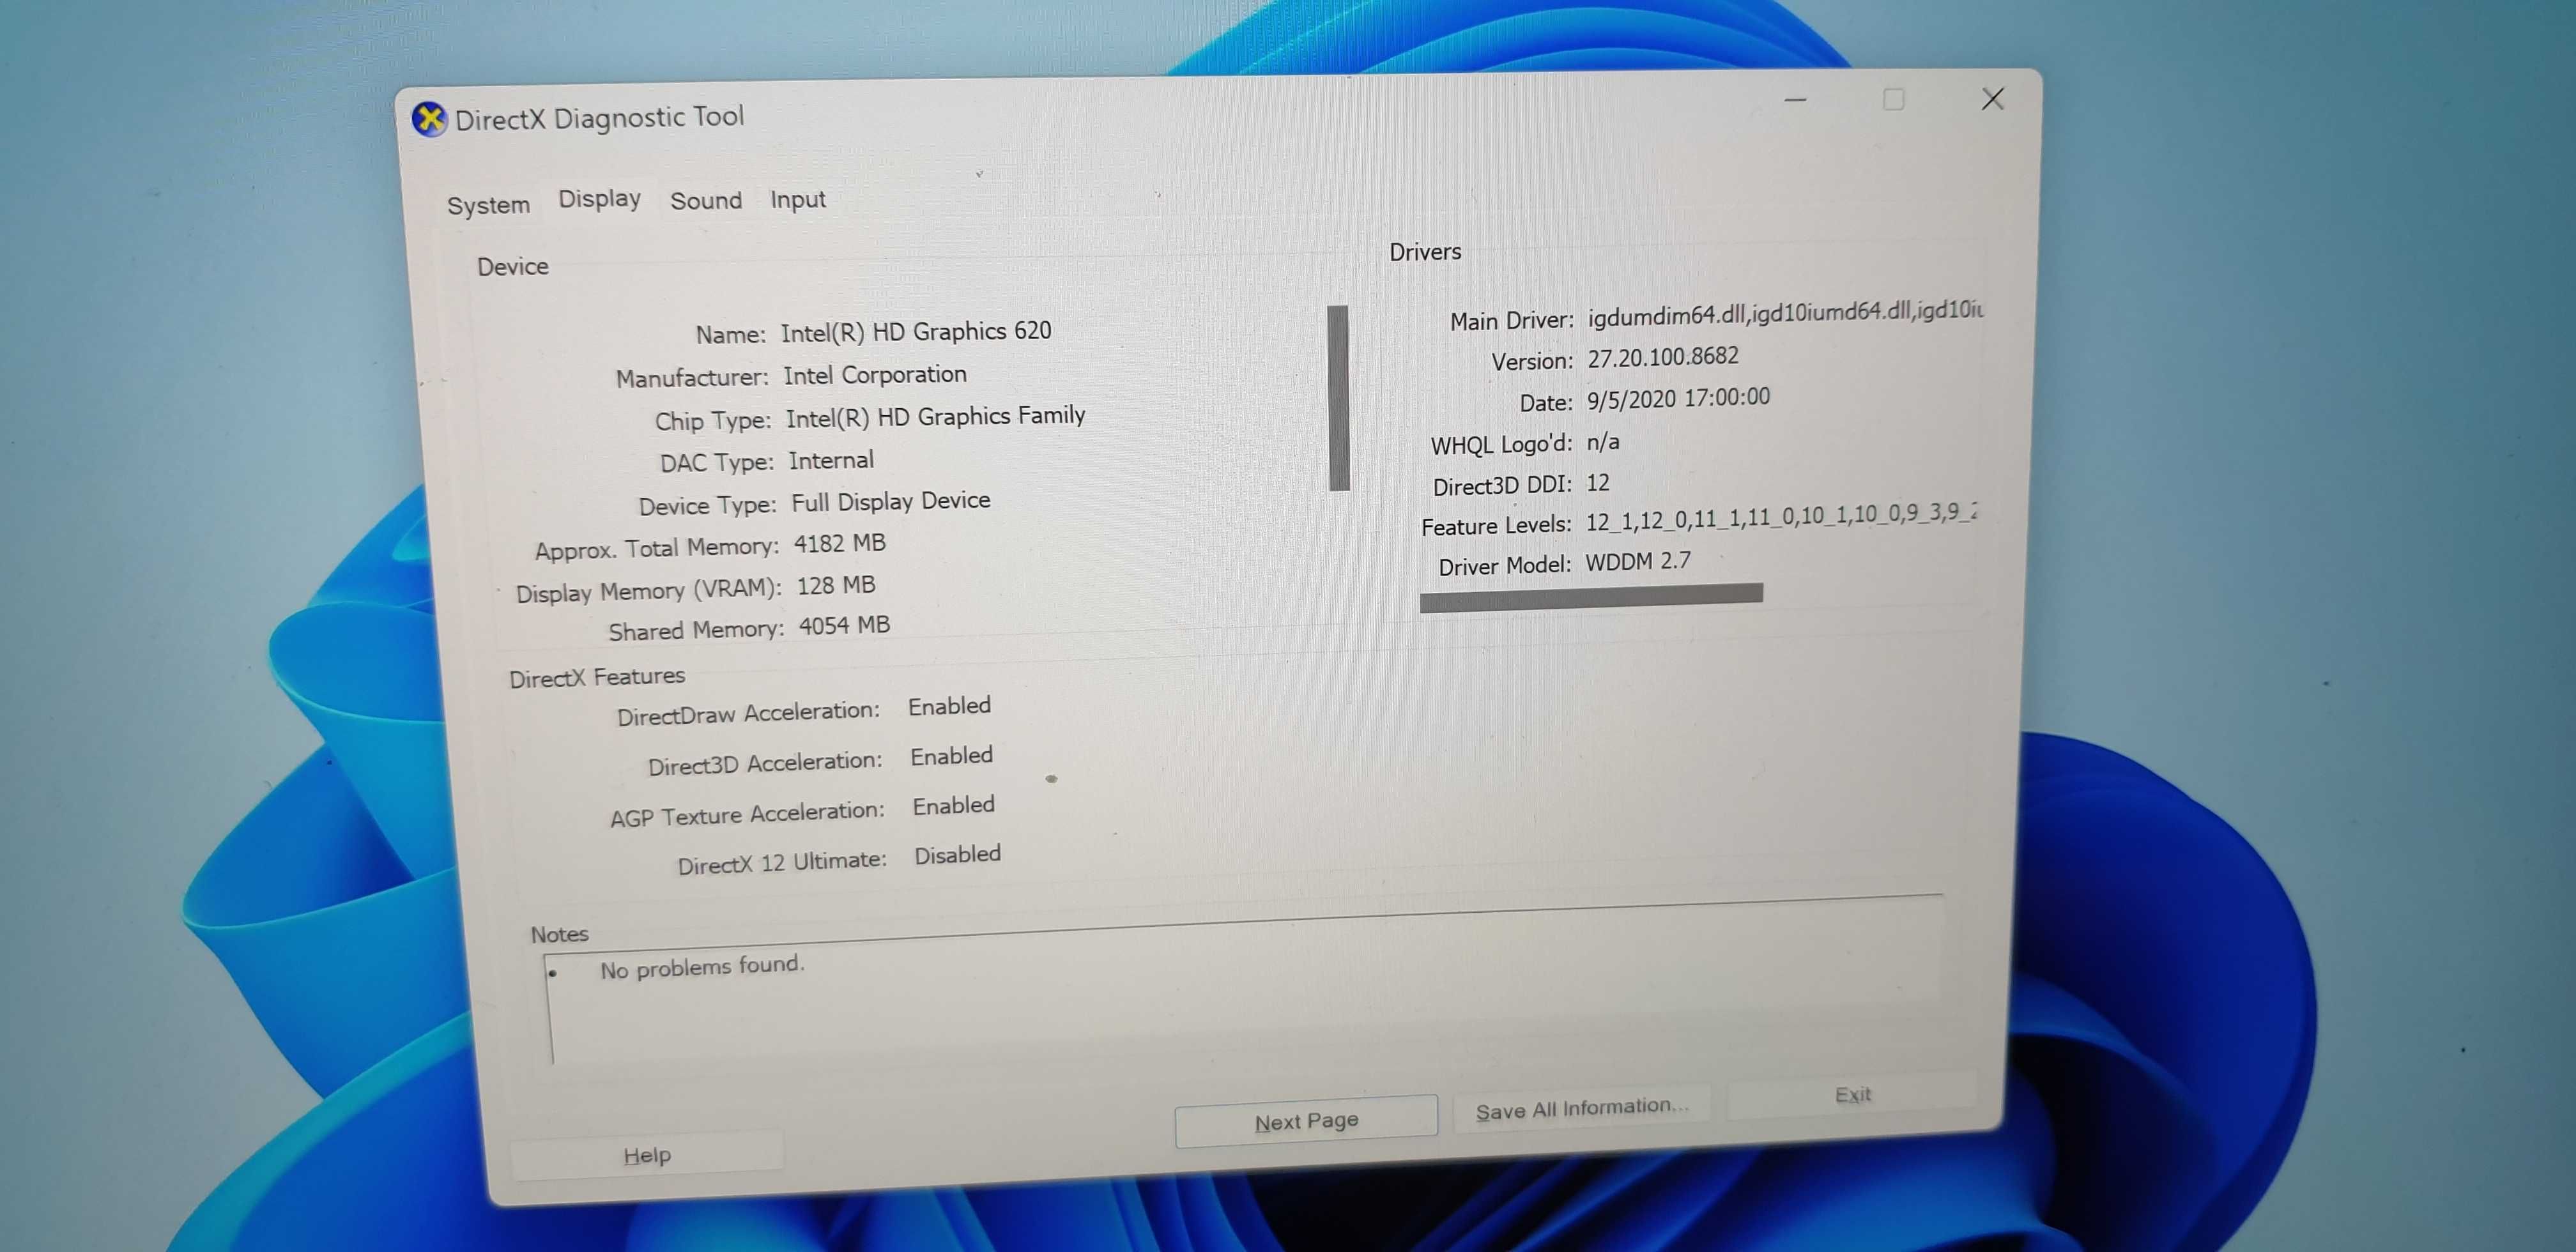2576x1252 pixels.
Task: Click the 'No problems found.' note
Action: 702,967
